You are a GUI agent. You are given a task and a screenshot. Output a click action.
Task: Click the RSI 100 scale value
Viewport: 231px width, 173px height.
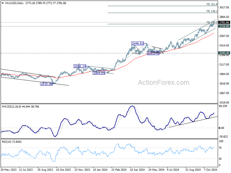(x=221, y=141)
